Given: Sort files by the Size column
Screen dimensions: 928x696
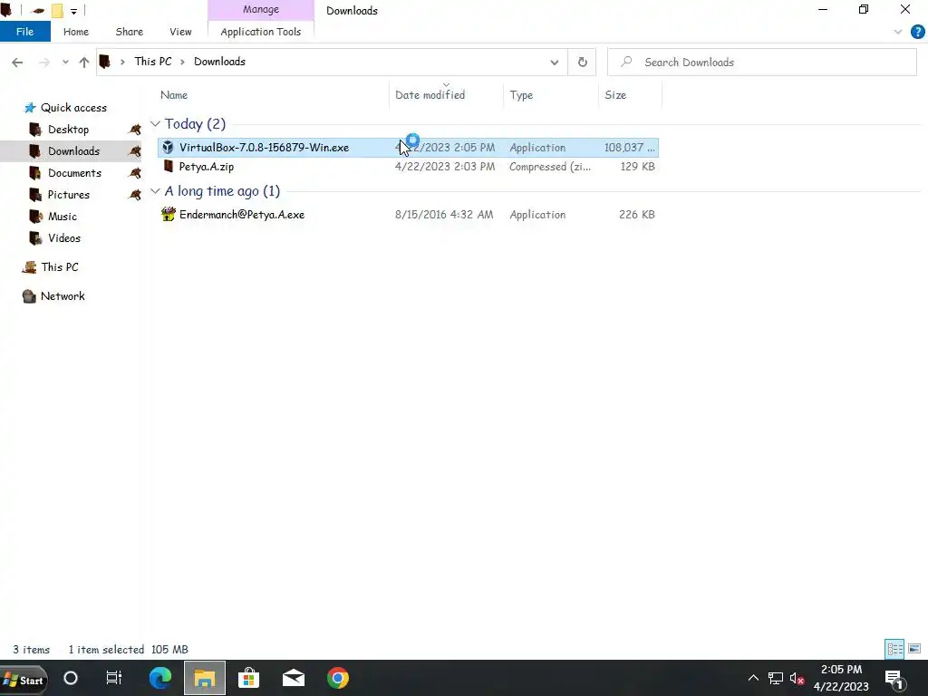Looking at the screenshot, I should click(615, 94).
